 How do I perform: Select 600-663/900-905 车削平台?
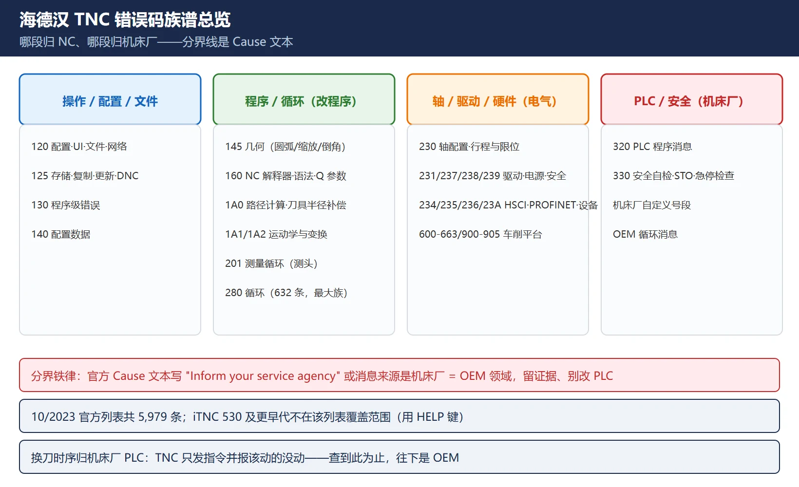pos(480,234)
